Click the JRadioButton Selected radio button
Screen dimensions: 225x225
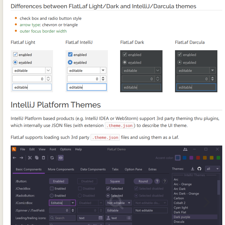(108, 195)
